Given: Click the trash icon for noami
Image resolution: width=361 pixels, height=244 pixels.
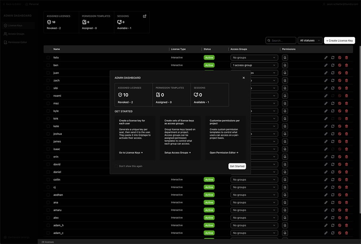Looking at the screenshot, I should click(347, 96).
